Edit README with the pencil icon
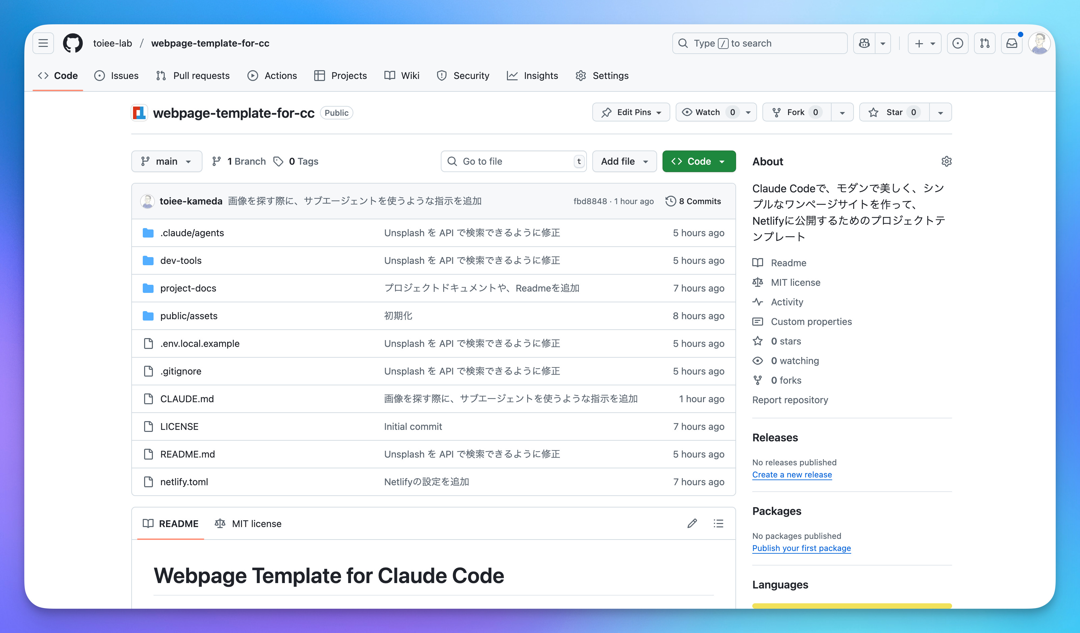The image size is (1080, 633). [692, 523]
